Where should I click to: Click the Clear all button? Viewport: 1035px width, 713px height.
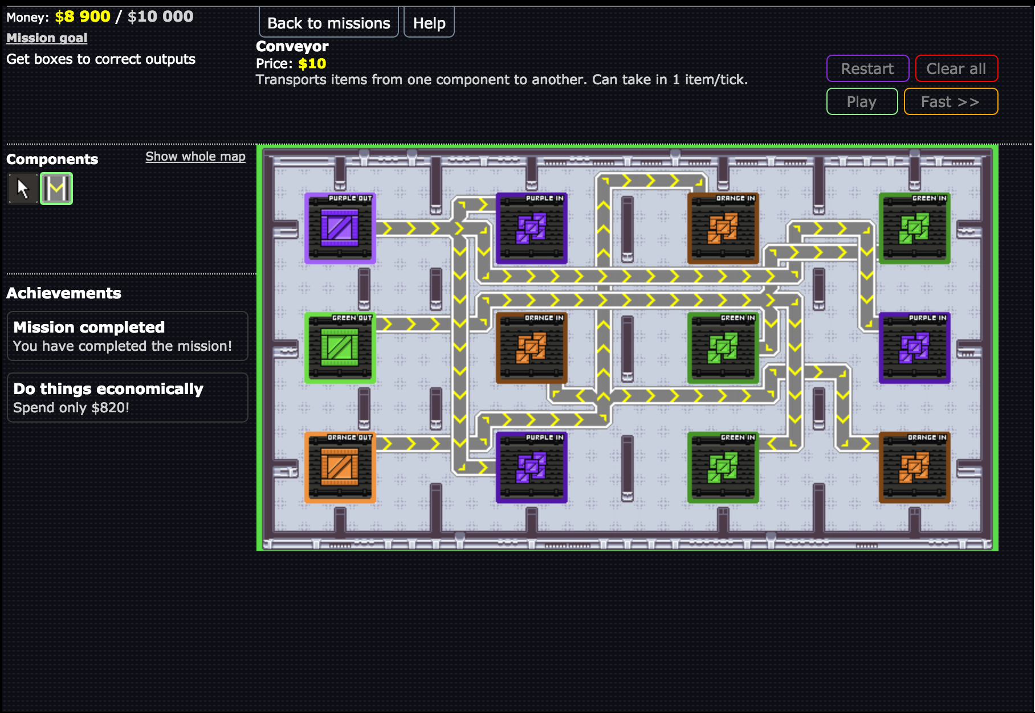click(x=956, y=69)
